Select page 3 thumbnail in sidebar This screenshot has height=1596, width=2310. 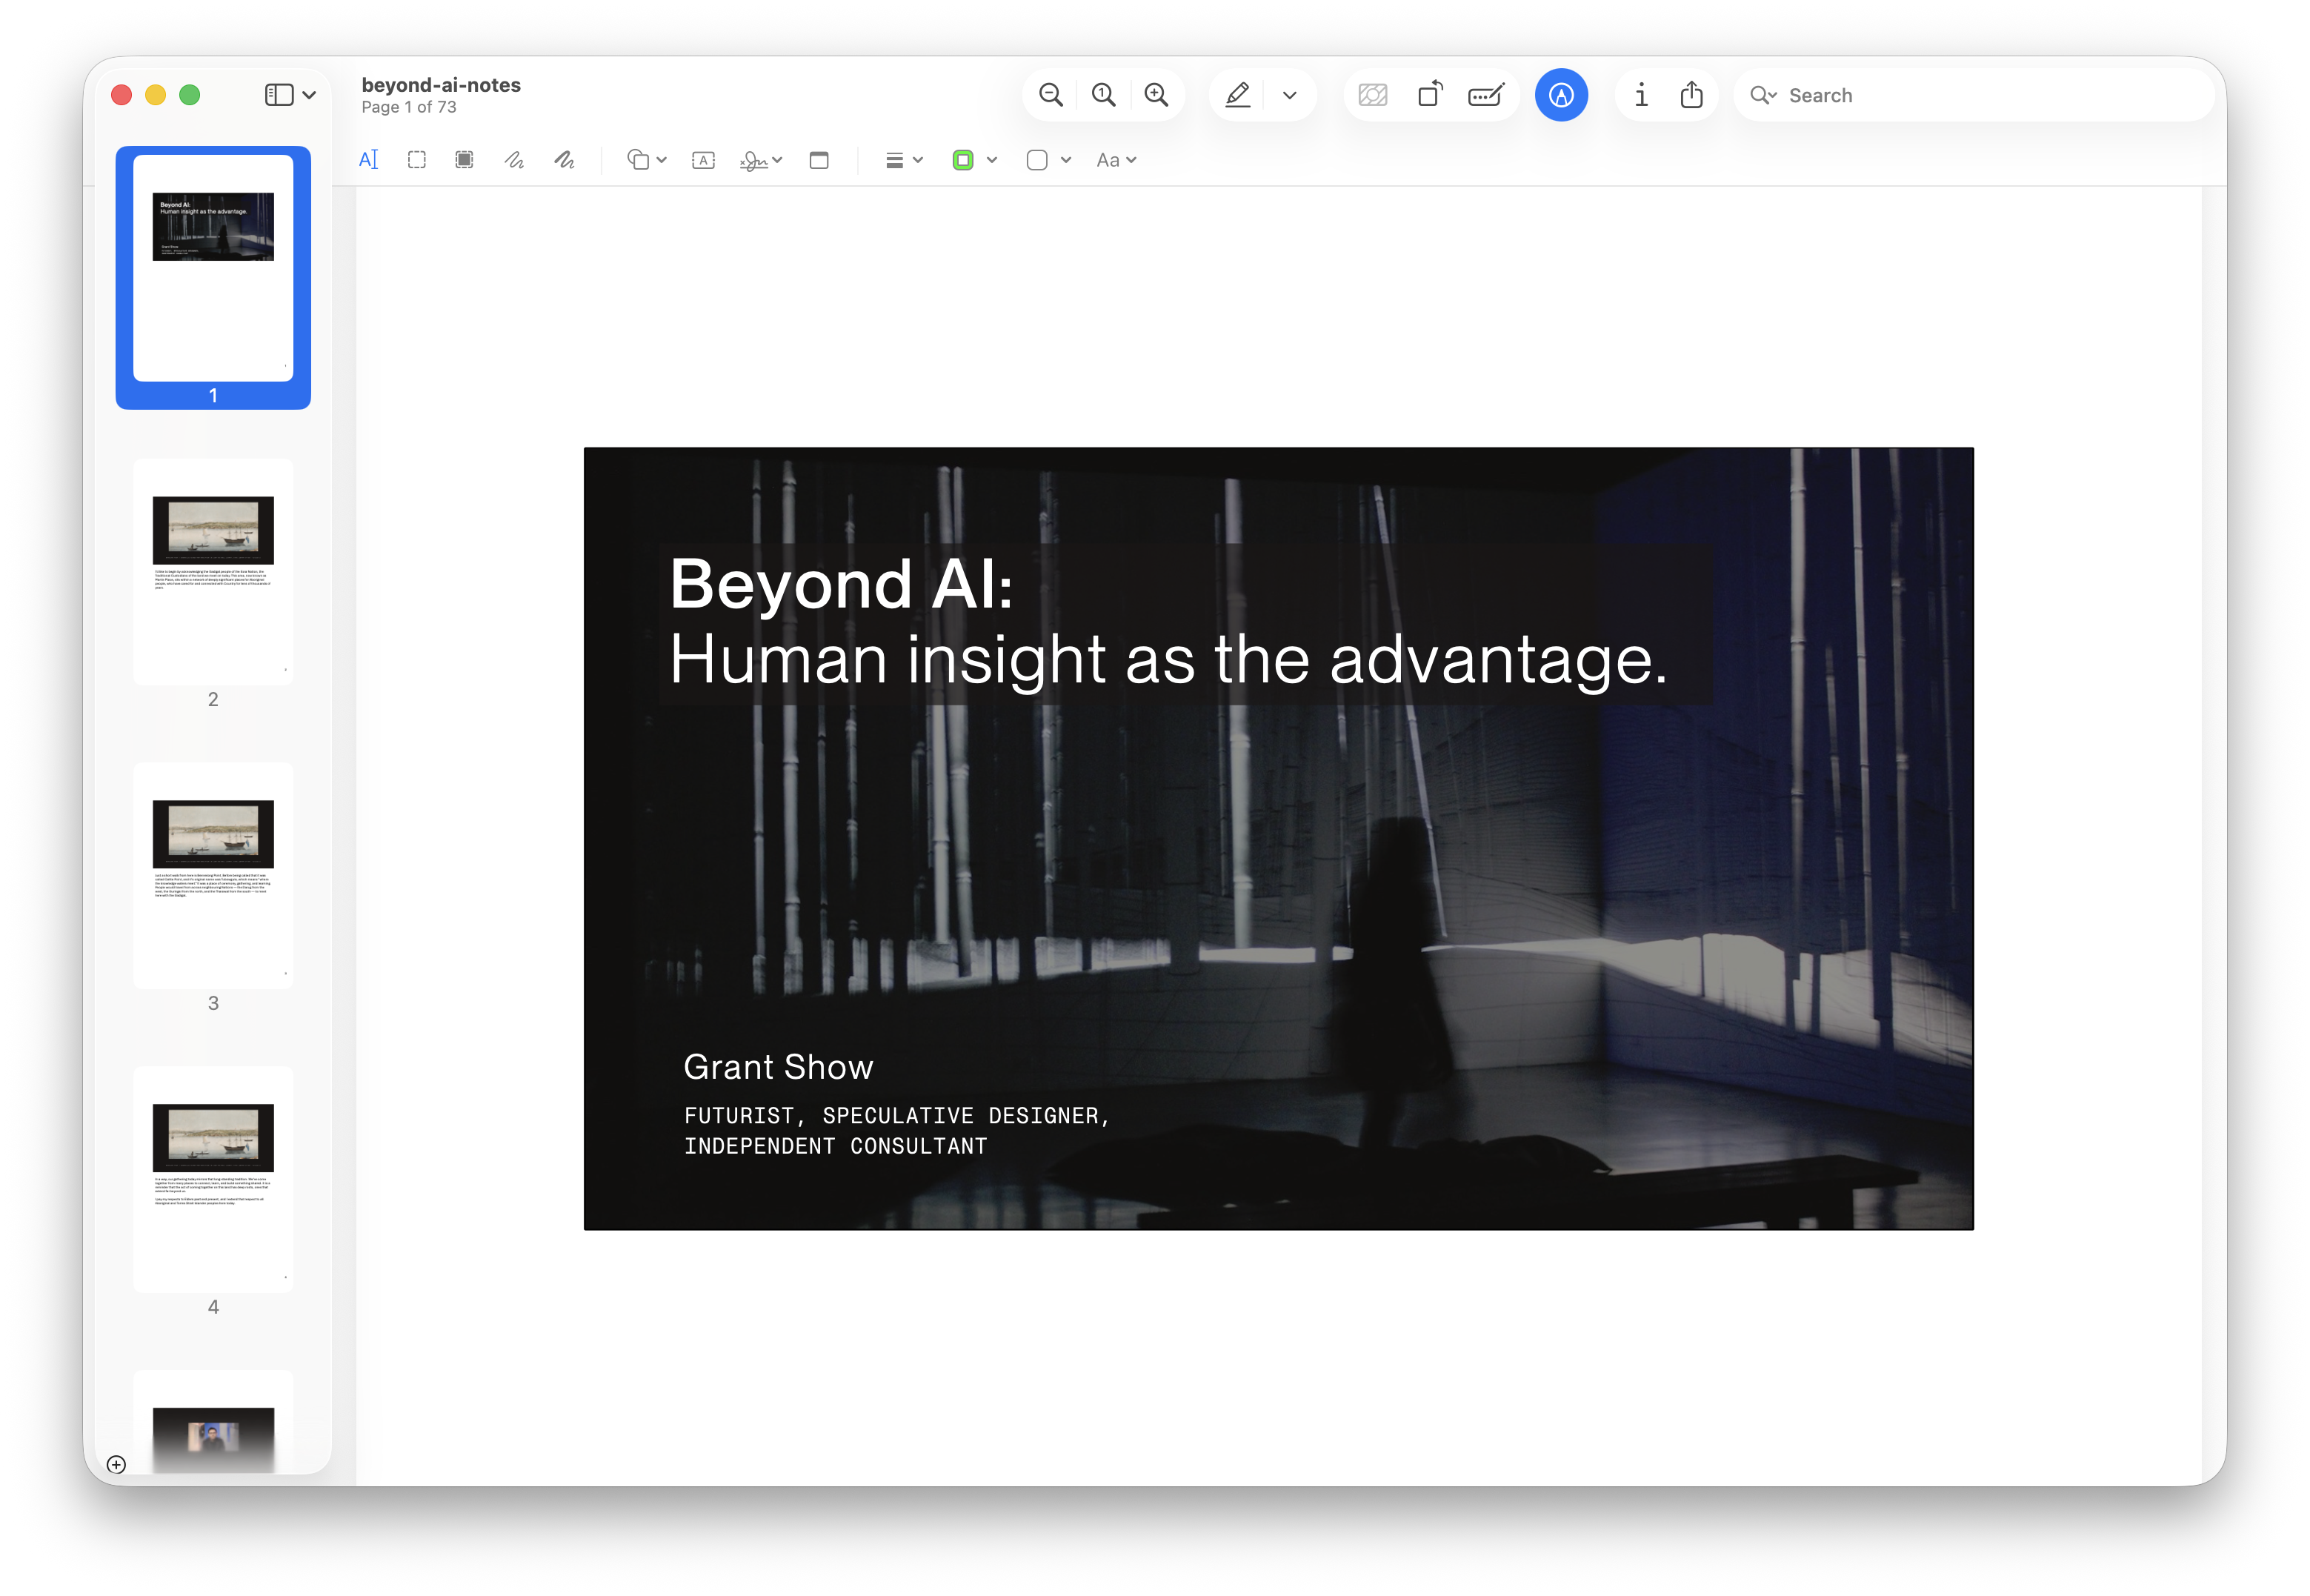[213, 878]
